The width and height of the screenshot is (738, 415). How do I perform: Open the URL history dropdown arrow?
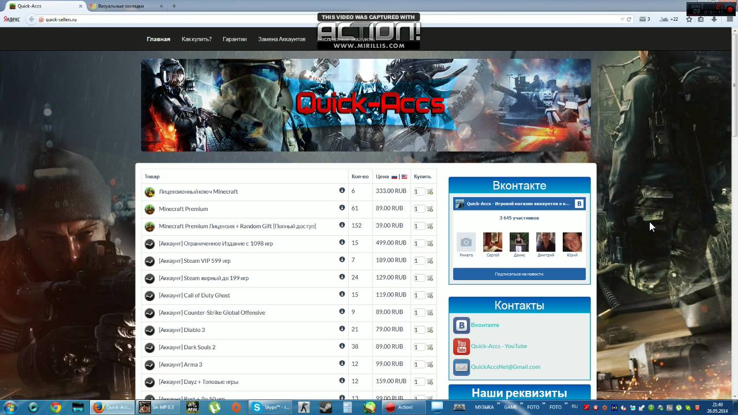coord(622,19)
